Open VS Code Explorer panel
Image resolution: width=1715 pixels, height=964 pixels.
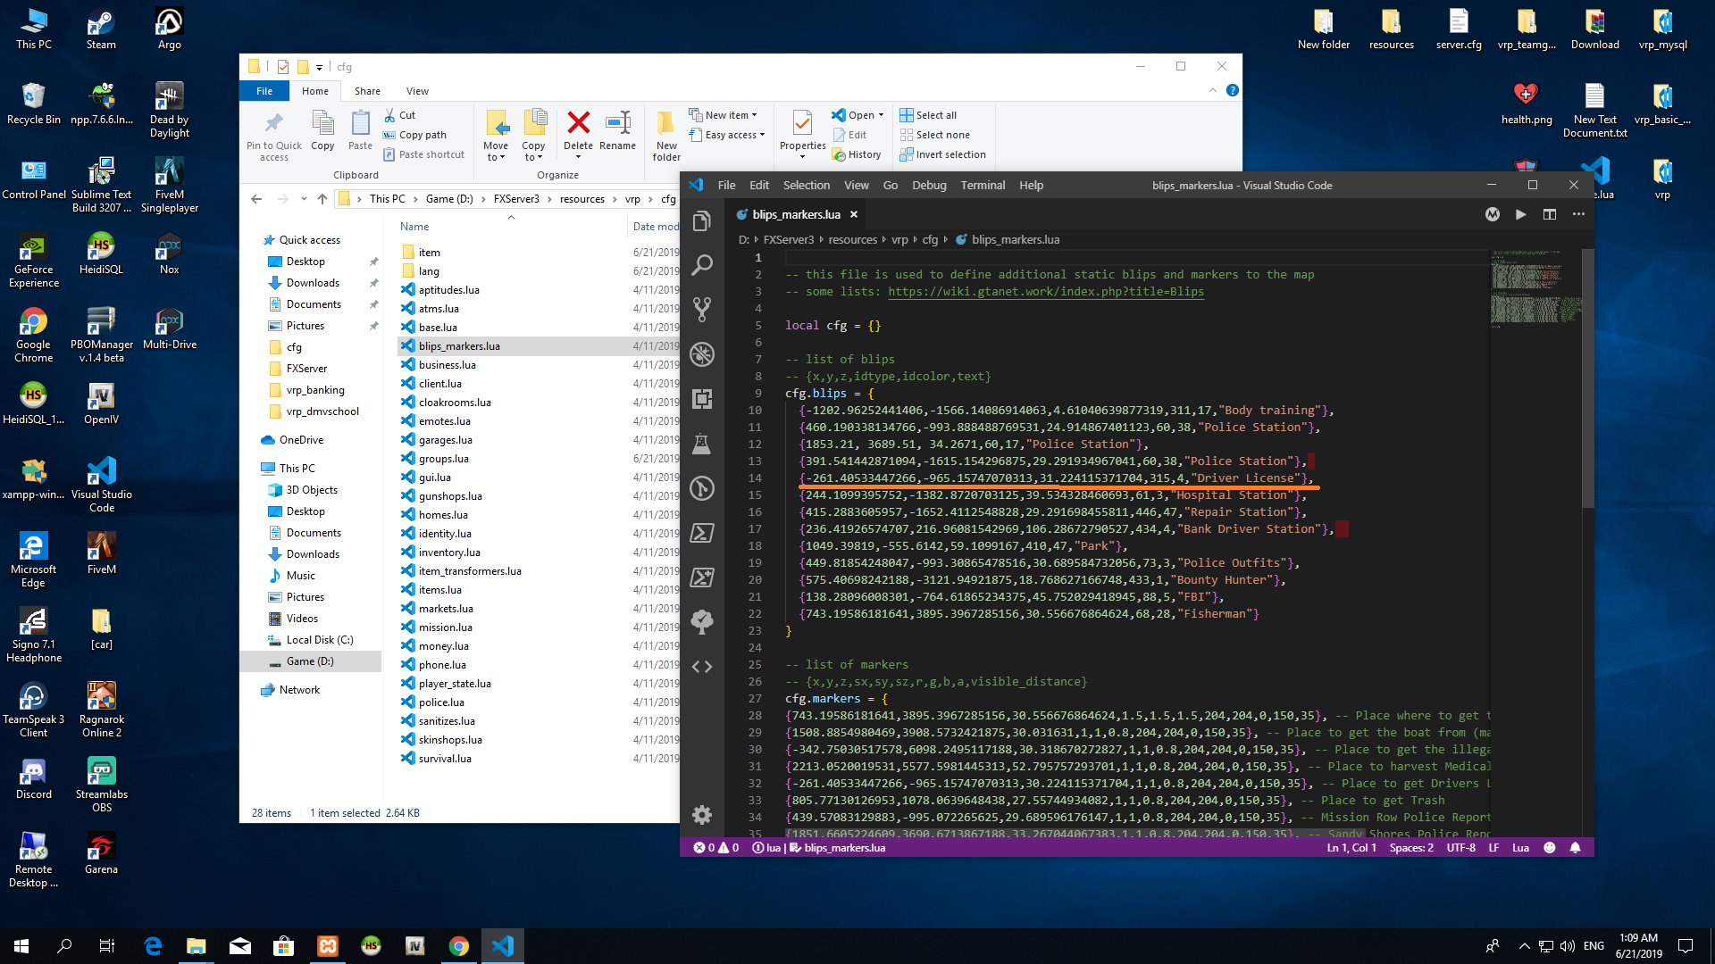pos(702,221)
